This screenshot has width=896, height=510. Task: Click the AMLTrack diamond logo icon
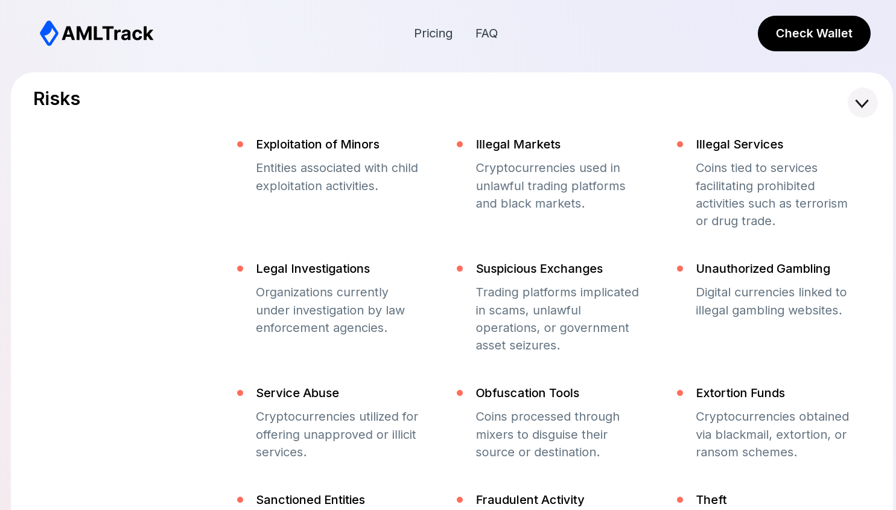[x=49, y=33]
